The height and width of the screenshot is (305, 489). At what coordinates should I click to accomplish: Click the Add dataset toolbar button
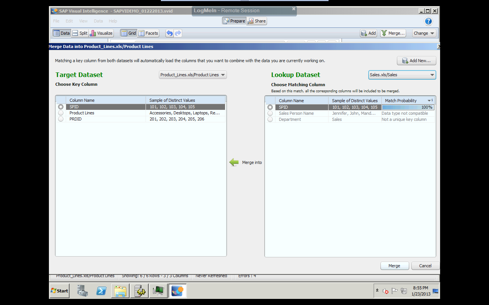[x=369, y=33]
